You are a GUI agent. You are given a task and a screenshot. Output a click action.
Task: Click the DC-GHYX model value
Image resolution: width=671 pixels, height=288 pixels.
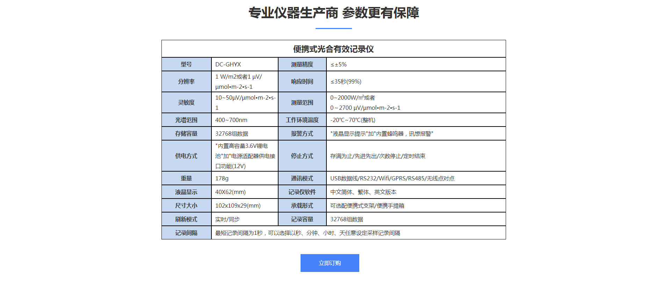228,64
